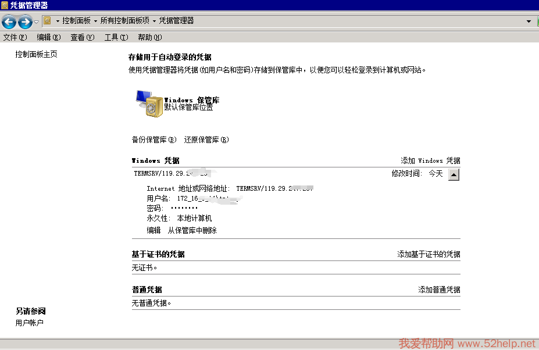The image size is (539, 350).
Task: Open the 查看(V) menu
Action: click(x=82, y=38)
